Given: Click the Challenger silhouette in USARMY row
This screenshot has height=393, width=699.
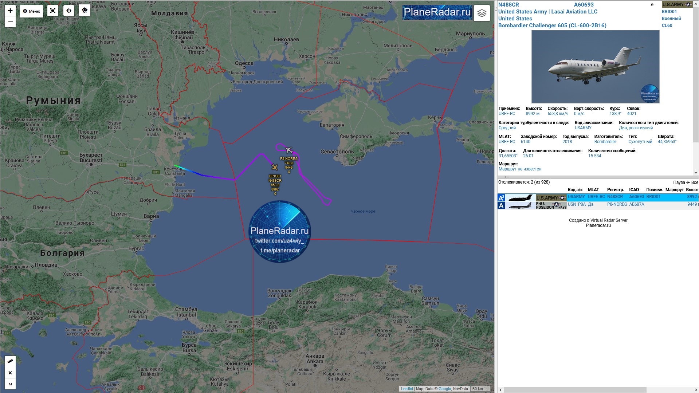Looking at the screenshot, I should [521, 198].
